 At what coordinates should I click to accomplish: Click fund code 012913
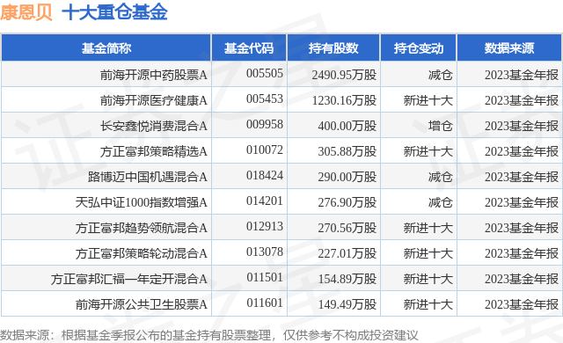coord(265,226)
